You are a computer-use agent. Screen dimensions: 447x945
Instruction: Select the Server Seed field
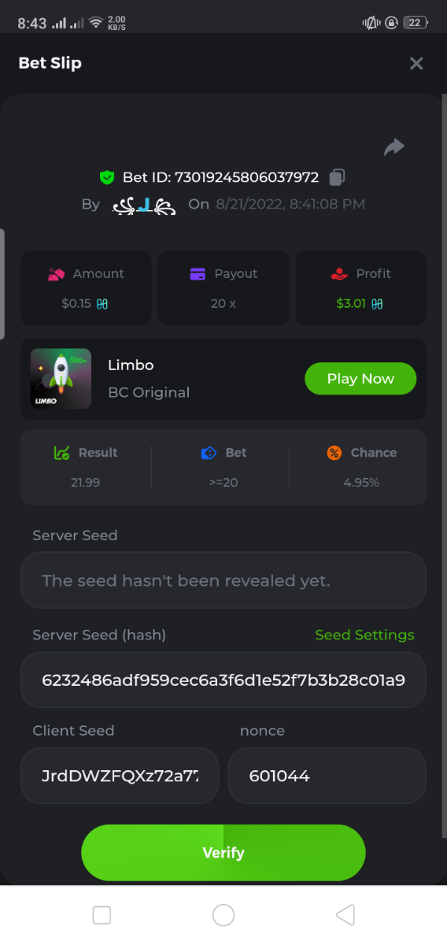tap(223, 580)
